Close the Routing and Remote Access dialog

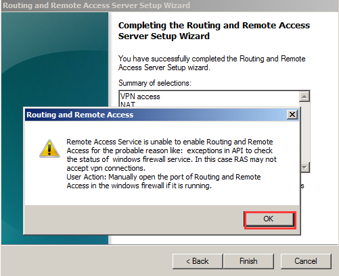(292, 115)
